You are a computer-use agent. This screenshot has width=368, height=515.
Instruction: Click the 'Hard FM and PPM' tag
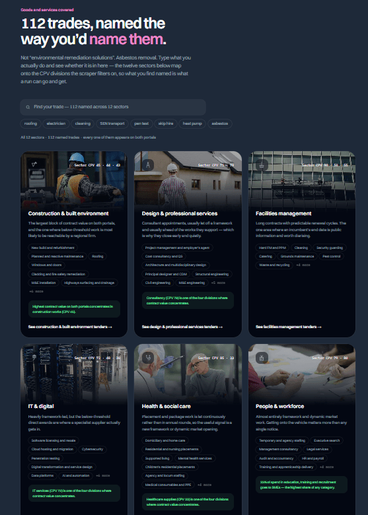tap(272, 248)
